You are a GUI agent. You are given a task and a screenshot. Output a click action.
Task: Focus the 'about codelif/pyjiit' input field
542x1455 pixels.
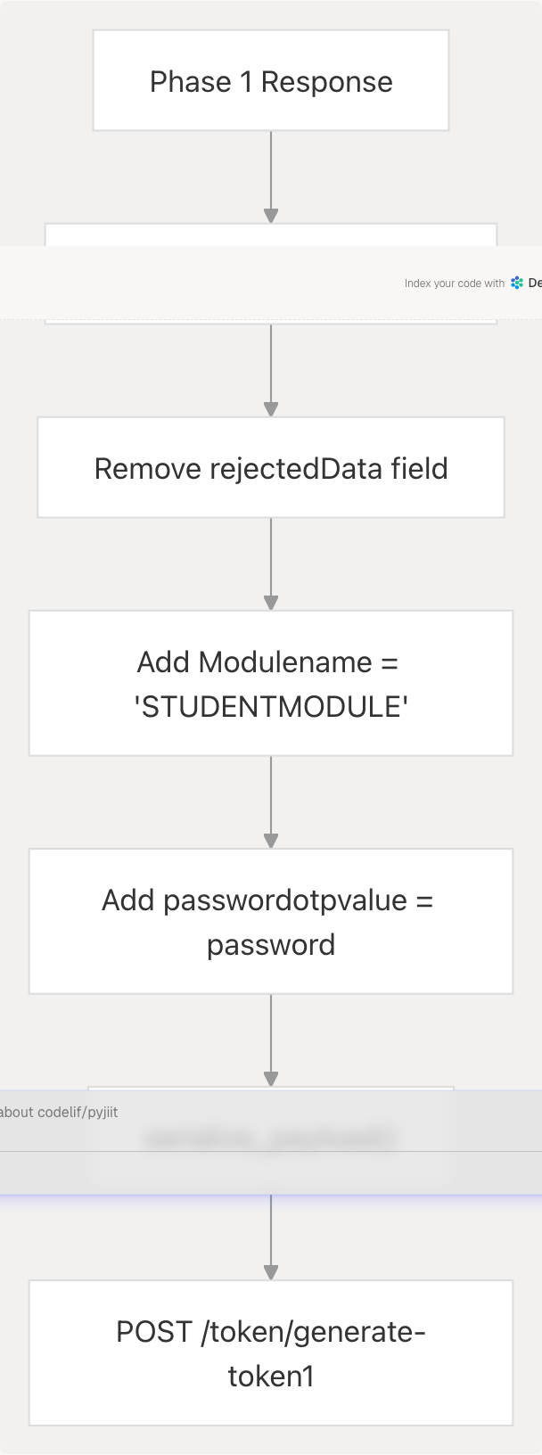pos(178,1113)
